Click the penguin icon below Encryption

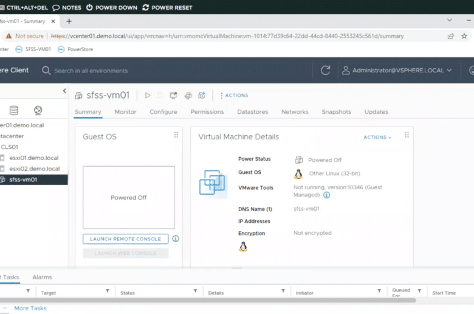[243, 246]
